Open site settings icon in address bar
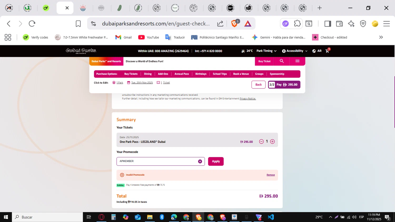 tap(93, 24)
